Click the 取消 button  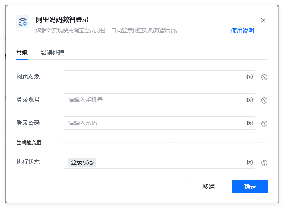[209, 187]
